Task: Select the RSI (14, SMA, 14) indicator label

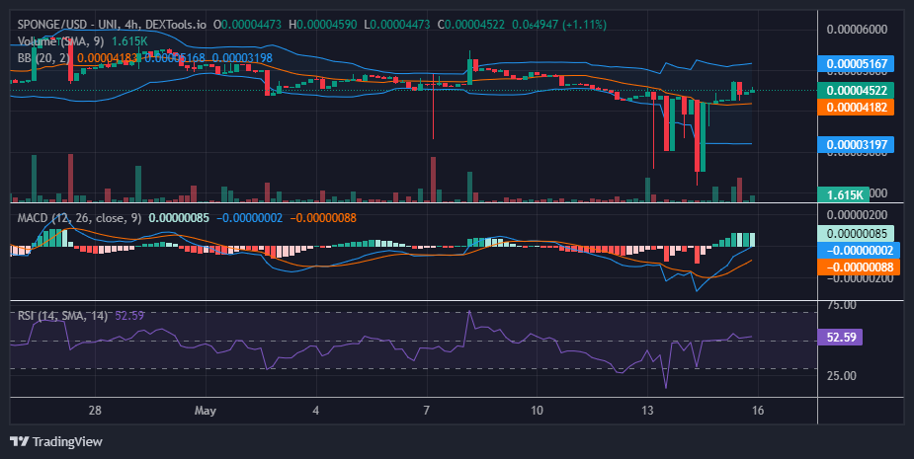Action: point(62,316)
